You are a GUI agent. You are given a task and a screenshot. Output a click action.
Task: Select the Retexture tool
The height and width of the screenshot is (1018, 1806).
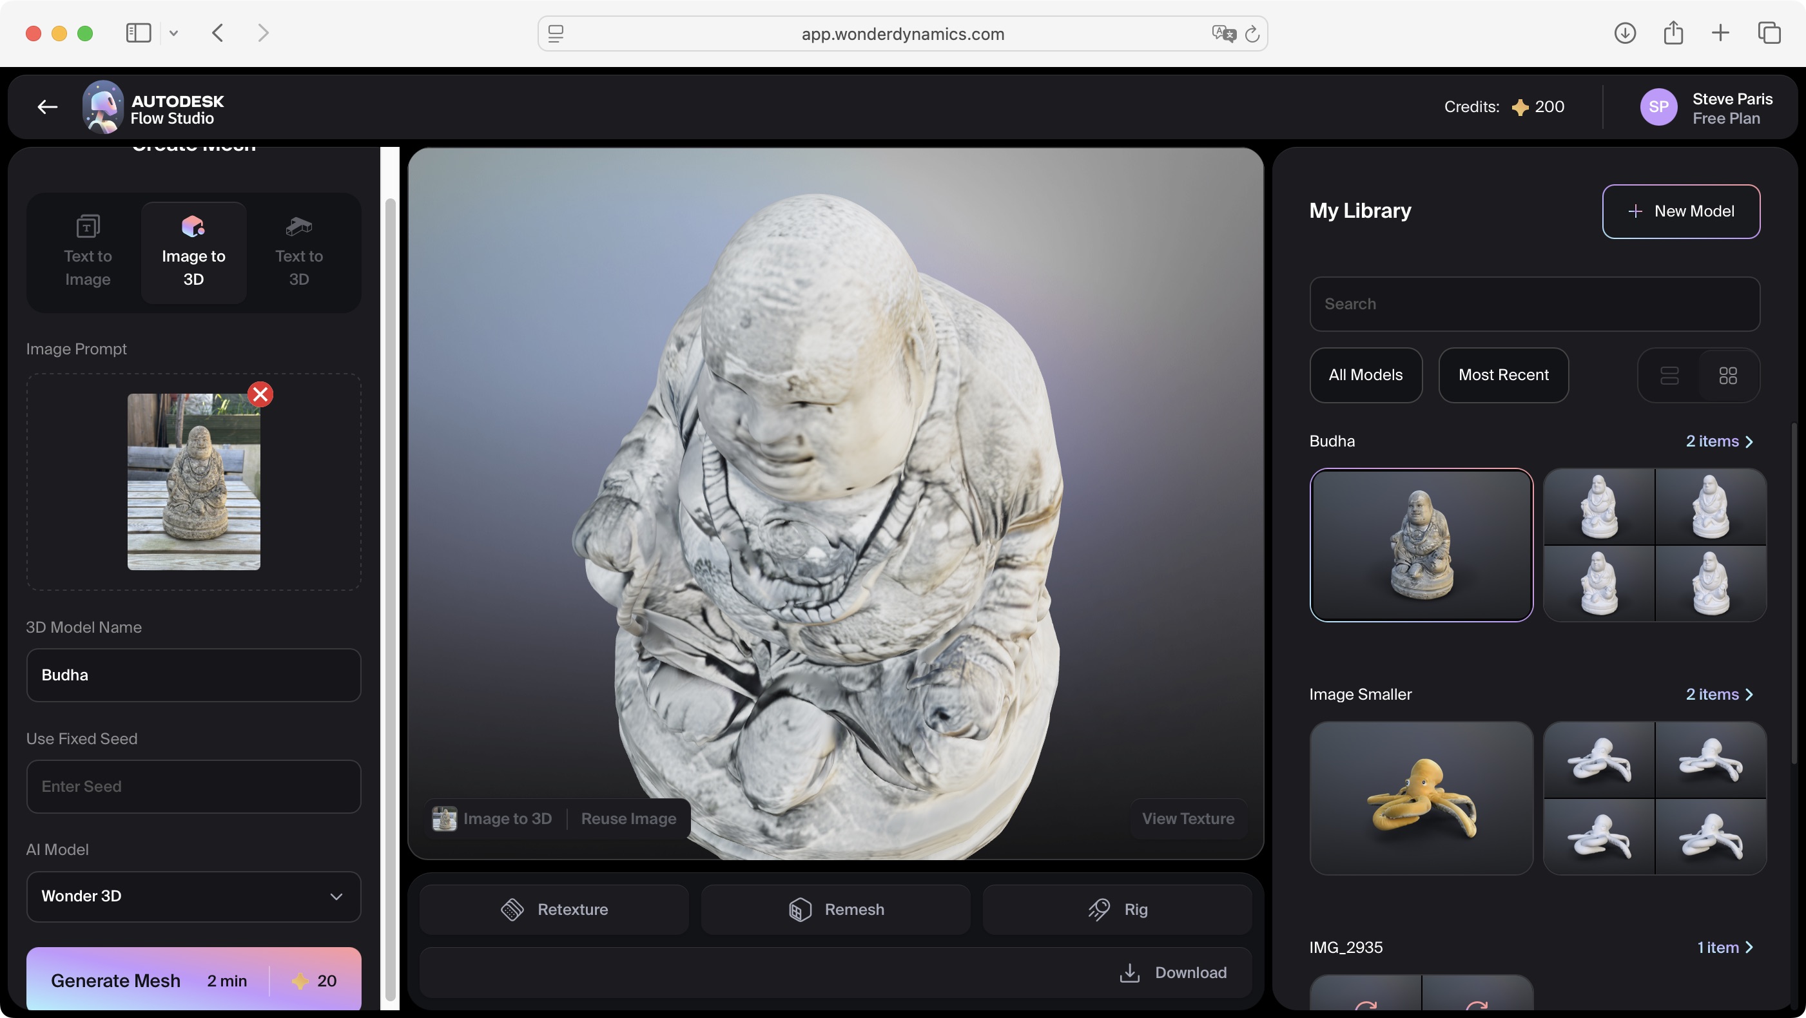tap(554, 908)
